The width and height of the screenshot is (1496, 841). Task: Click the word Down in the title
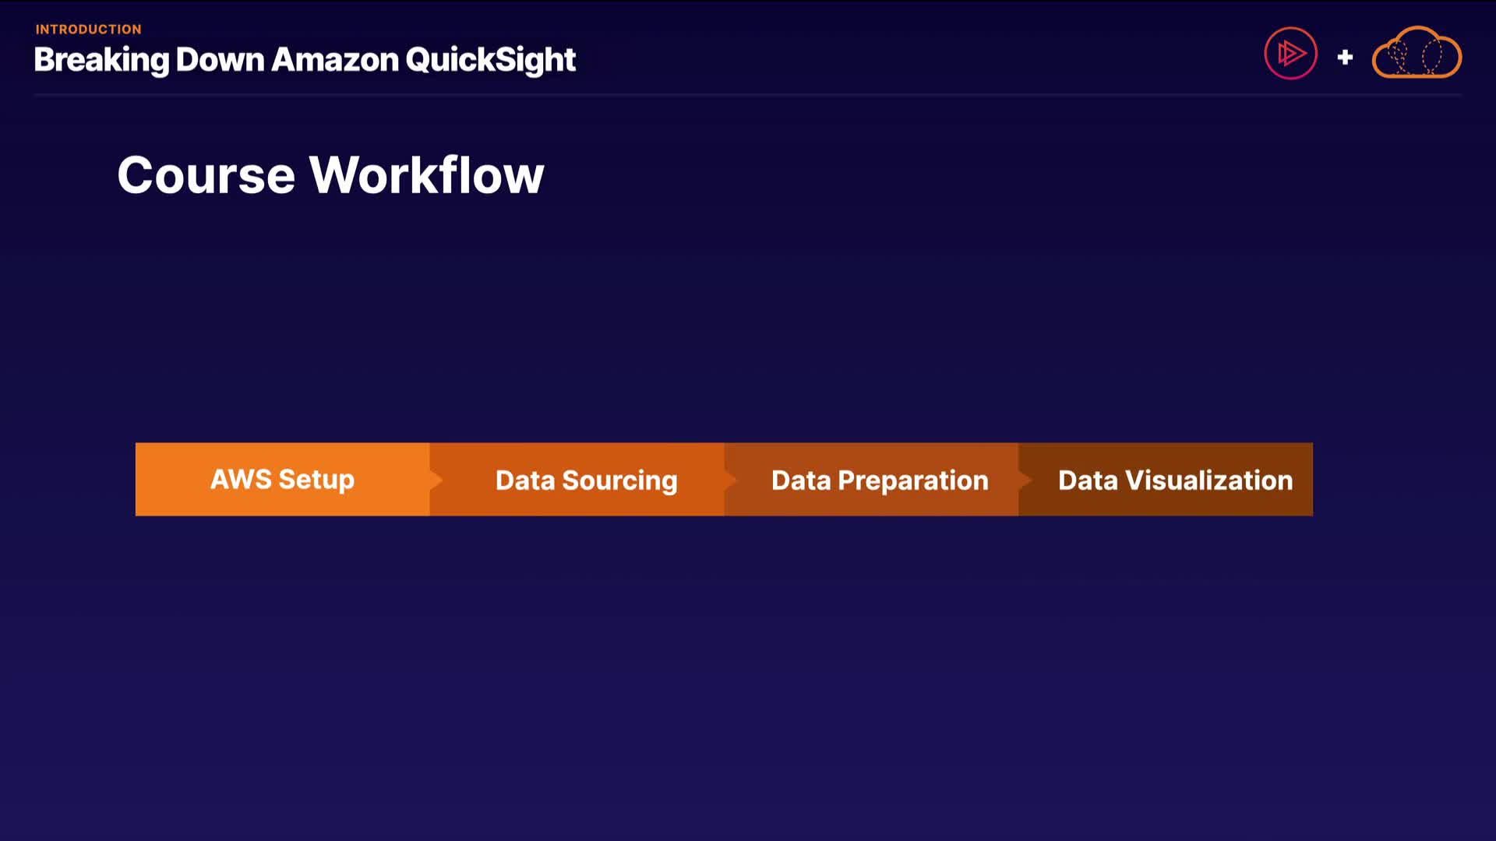point(221,60)
